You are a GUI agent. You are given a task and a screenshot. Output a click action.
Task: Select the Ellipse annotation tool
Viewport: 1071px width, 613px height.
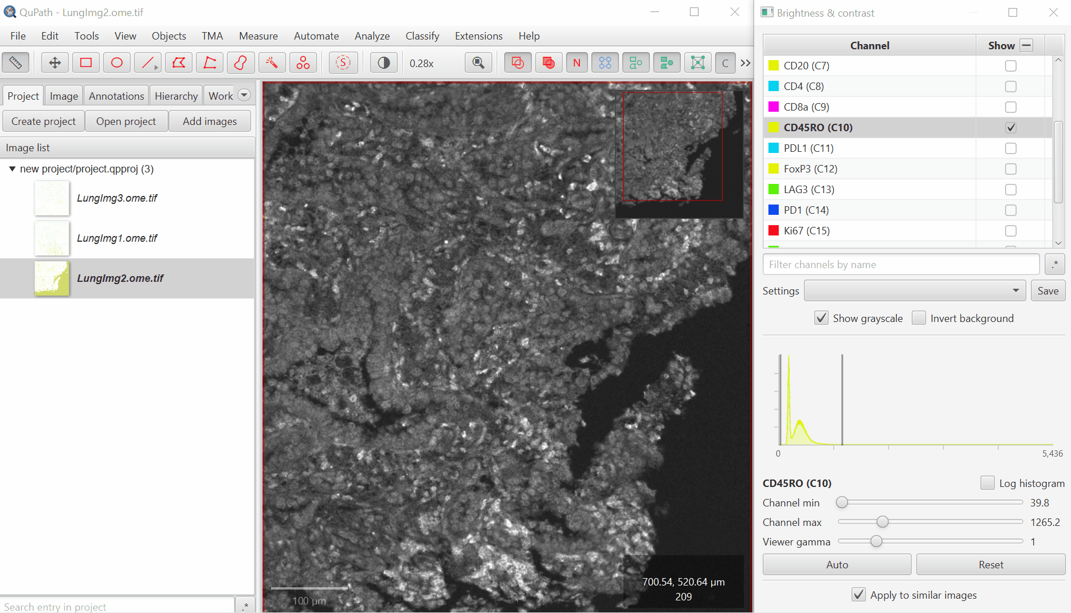[117, 63]
